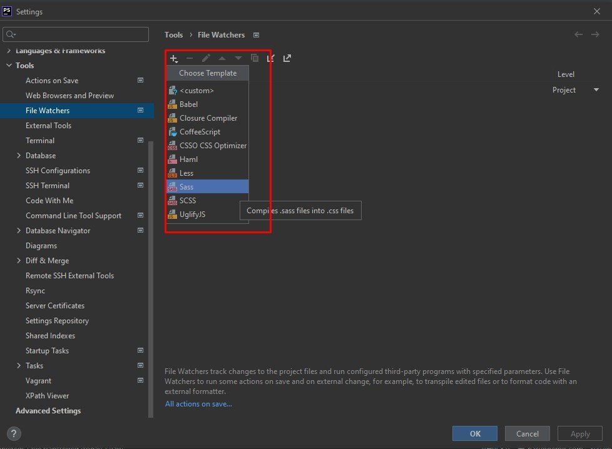Pick the Babel template option
This screenshot has height=449, width=612.
(188, 104)
